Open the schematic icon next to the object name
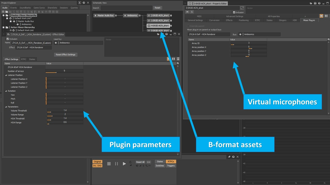 click(x=242, y=8)
